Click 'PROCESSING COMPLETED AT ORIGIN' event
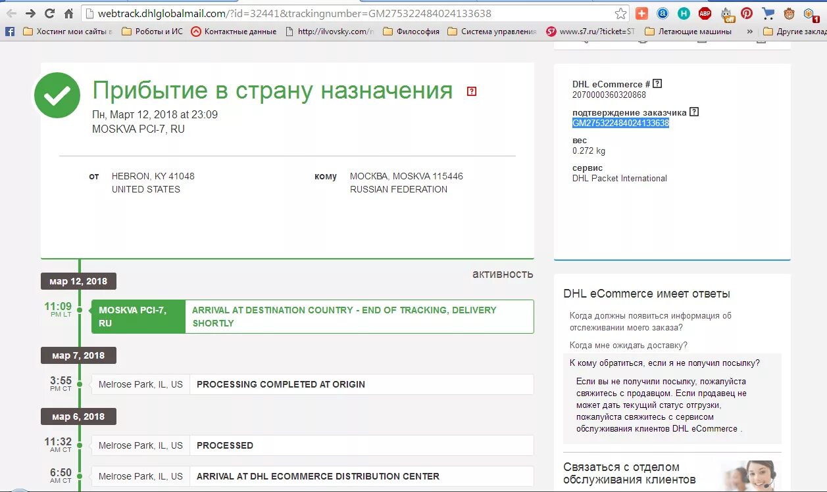The width and height of the screenshot is (827, 492). (x=281, y=384)
